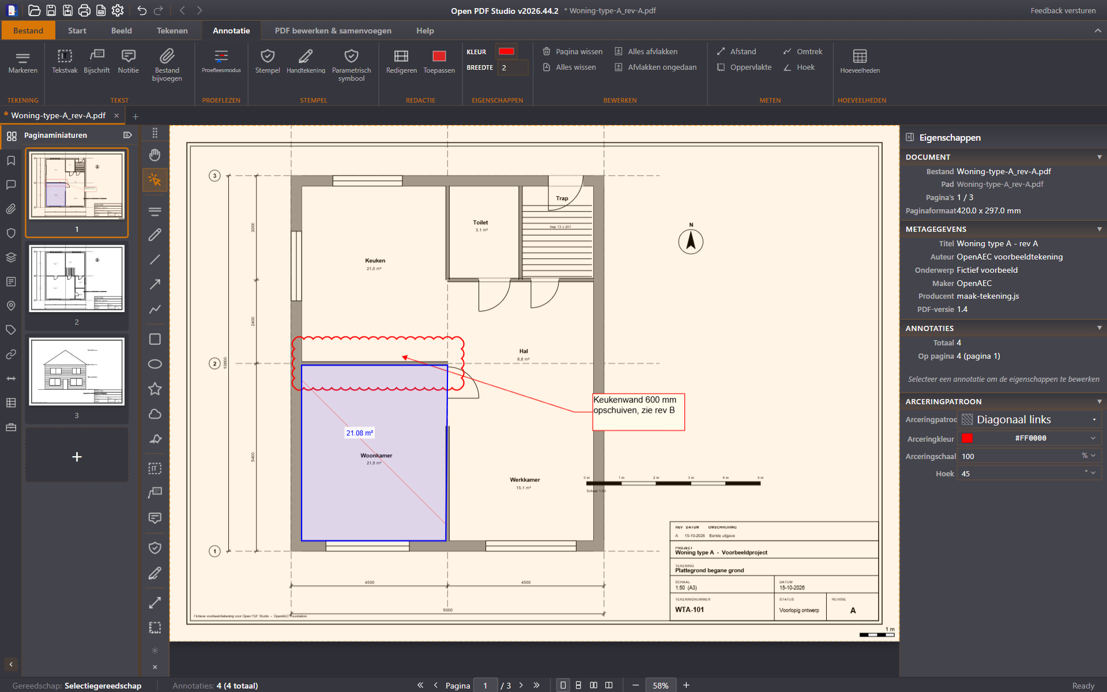
Task: Choose the Handtekening signature tool
Action: [306, 62]
